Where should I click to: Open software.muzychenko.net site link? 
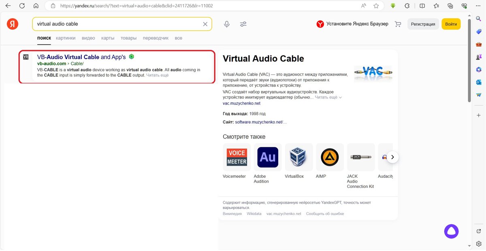(261, 122)
